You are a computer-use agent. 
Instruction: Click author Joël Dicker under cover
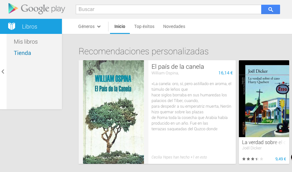[252, 148]
